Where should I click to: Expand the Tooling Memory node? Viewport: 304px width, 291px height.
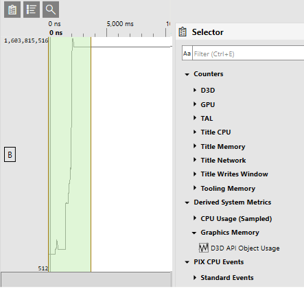pos(195,188)
